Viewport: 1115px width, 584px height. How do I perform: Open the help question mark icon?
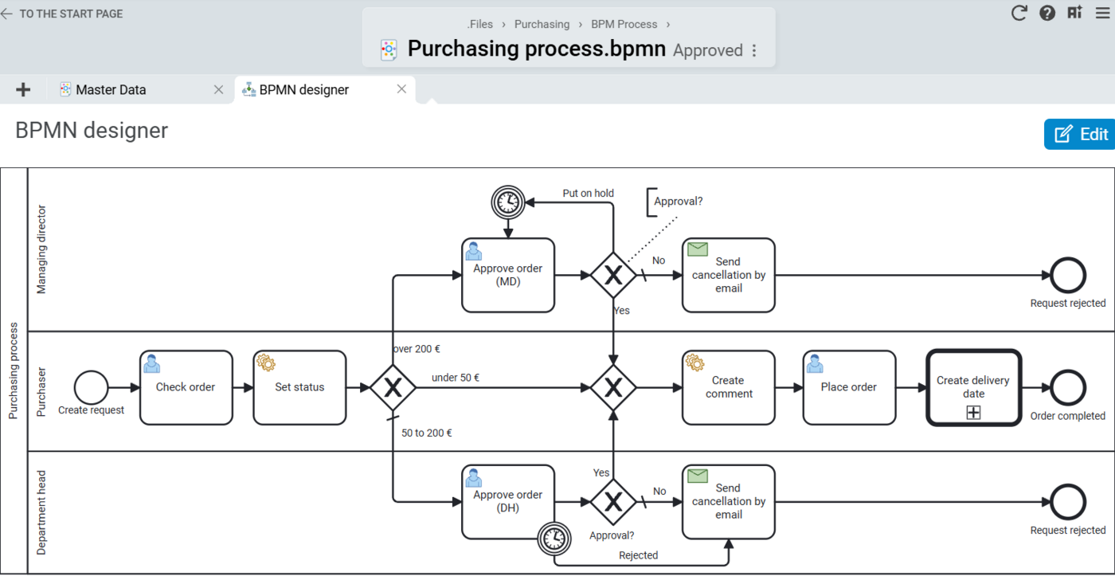click(x=1047, y=13)
